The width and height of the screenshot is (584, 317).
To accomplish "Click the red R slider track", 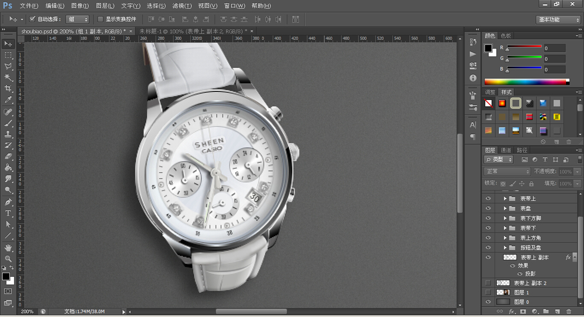I will point(524,46).
